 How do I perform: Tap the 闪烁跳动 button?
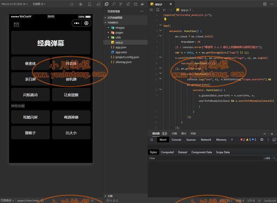[30, 95]
